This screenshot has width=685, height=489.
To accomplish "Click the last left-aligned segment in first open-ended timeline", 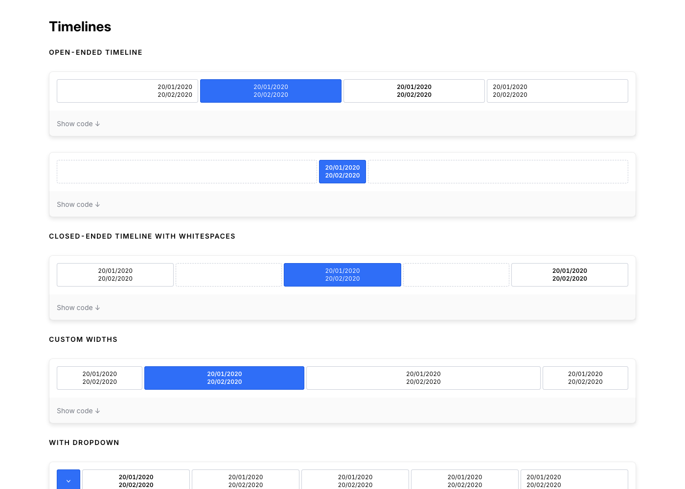I will (x=557, y=91).
